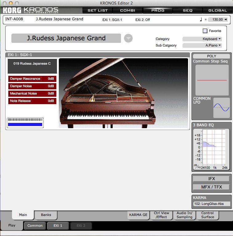Switch to COMBI mode
Screen dimensions: 233x236
coord(127,10)
